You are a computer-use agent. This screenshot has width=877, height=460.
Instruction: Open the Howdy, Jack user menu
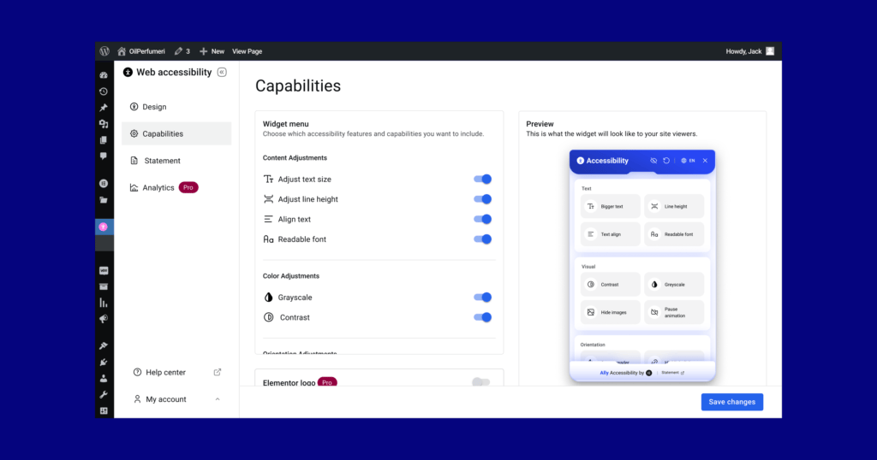pyautogui.click(x=750, y=51)
